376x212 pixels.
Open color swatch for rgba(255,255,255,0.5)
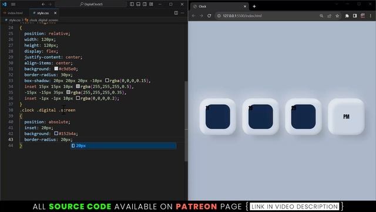pos(78,87)
